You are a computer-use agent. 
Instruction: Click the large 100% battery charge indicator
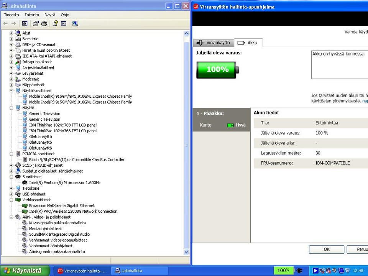coord(218,69)
